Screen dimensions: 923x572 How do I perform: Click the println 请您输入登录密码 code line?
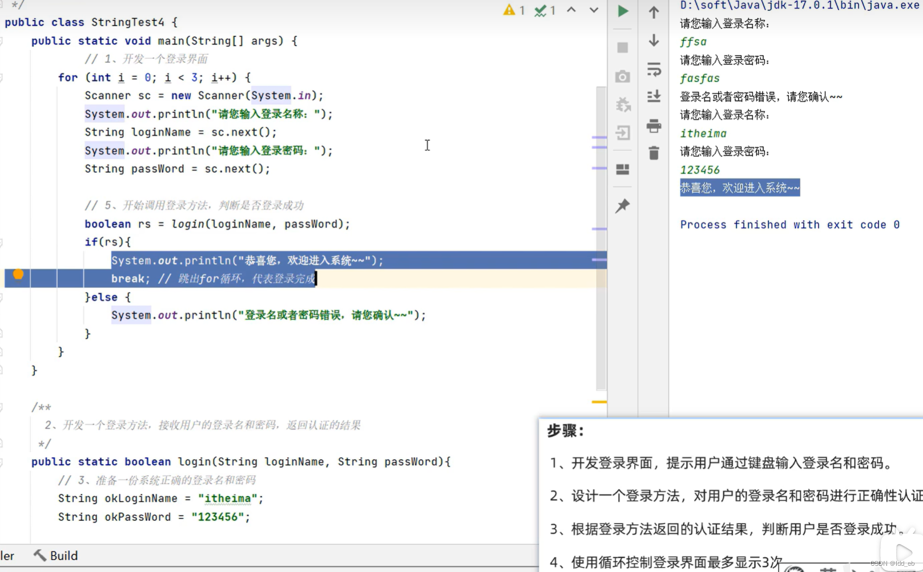208,151
